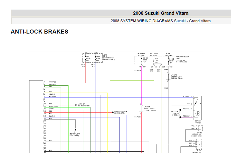231x153 pixels.
Task: Click the 'BEHIND LEFT KICK PANEL' ground note
Action: 75,135
